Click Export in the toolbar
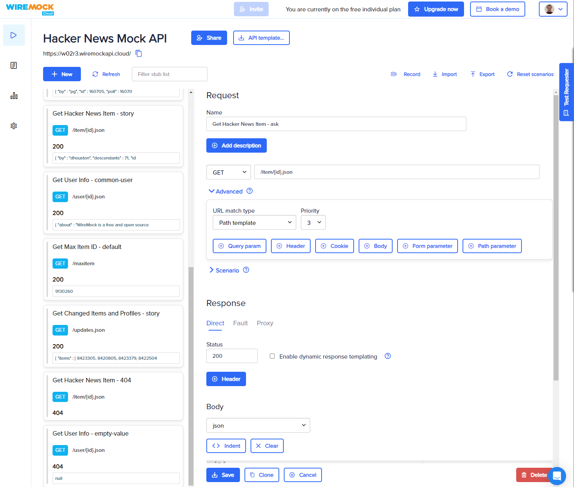This screenshot has width=574, height=487. tap(483, 74)
